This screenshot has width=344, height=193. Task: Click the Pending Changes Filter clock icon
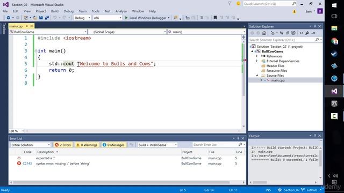273,33
